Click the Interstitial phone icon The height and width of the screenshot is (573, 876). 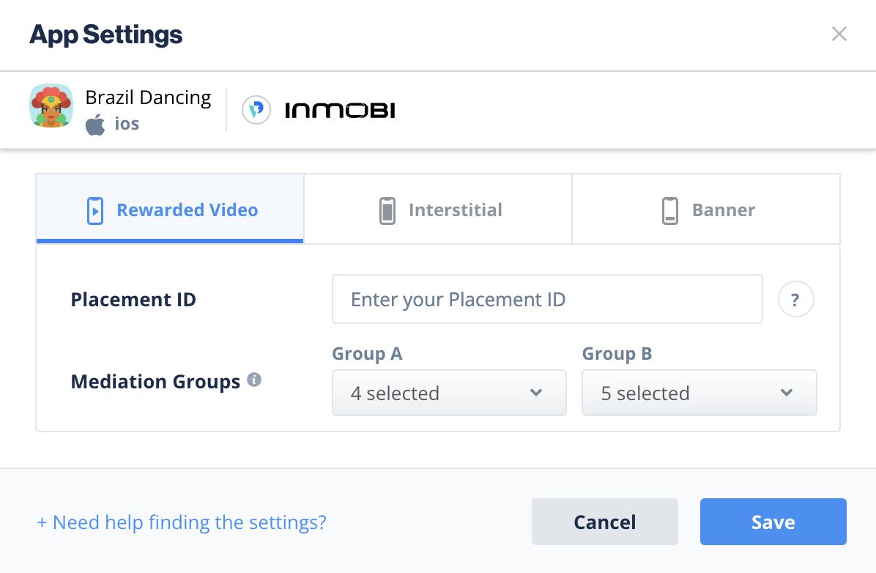pos(387,211)
